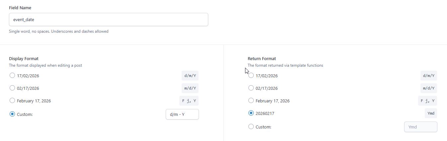The width and height of the screenshot is (447, 141).
Task: Click the Ymd code badge beside 20260217
Action: click(x=431, y=113)
